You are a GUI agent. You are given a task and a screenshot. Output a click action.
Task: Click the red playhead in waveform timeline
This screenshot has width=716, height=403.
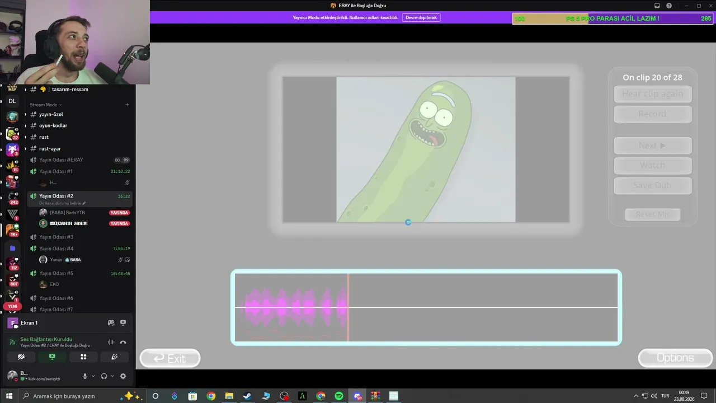348,307
